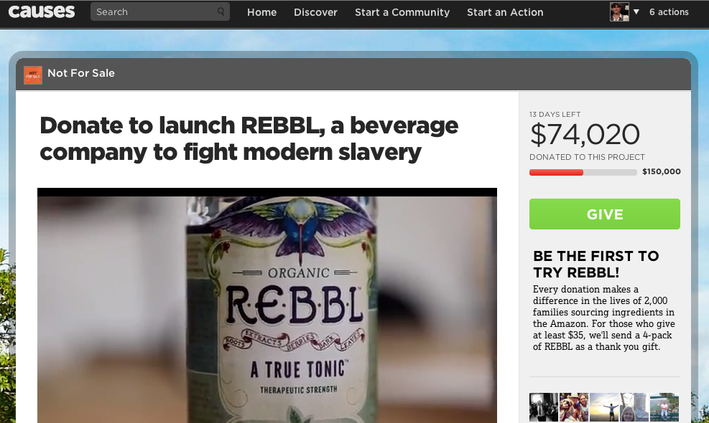709x423 pixels.
Task: Open the profile avatar in the top bar
Action: [619, 11]
